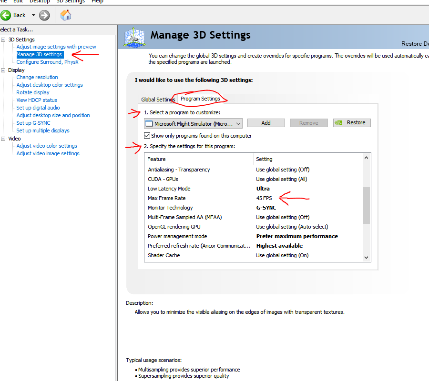This screenshot has height=381, width=429.
Task: Select the 'Shader Cache' feature row
Action: [254, 256]
